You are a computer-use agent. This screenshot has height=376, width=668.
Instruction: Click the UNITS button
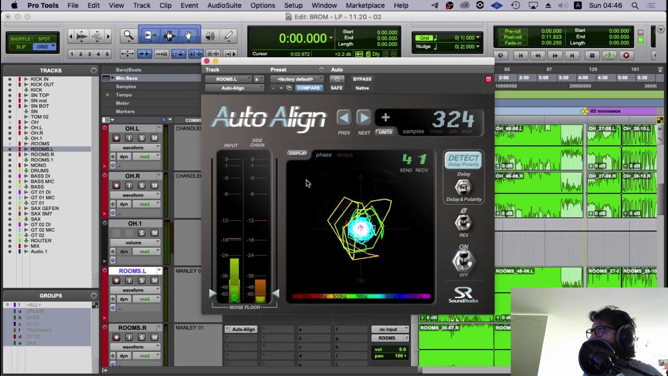[x=385, y=132]
